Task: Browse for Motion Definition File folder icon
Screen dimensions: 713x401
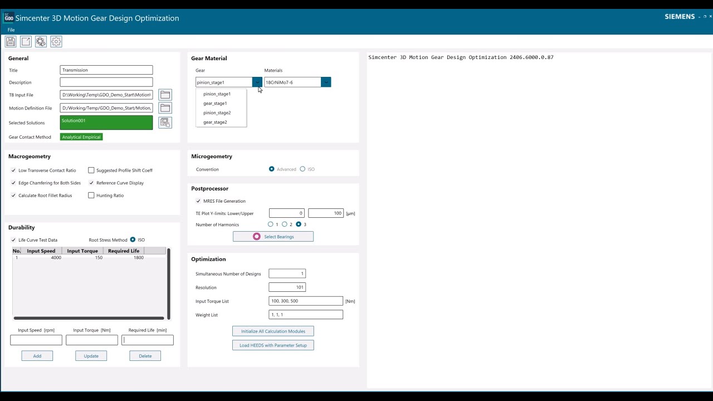Action: [165, 108]
